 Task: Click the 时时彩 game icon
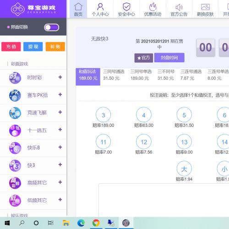[x=15, y=78]
